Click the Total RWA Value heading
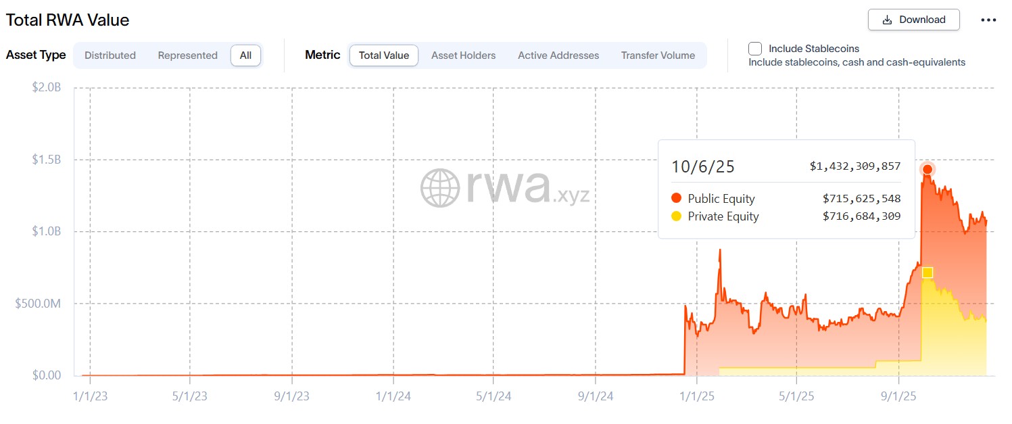 pos(68,20)
